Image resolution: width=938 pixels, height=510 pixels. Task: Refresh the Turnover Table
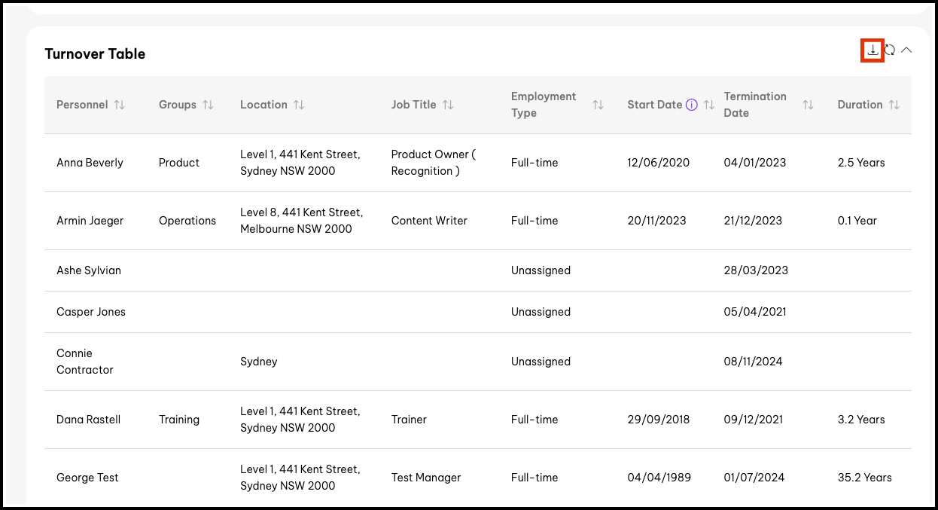[x=890, y=50]
